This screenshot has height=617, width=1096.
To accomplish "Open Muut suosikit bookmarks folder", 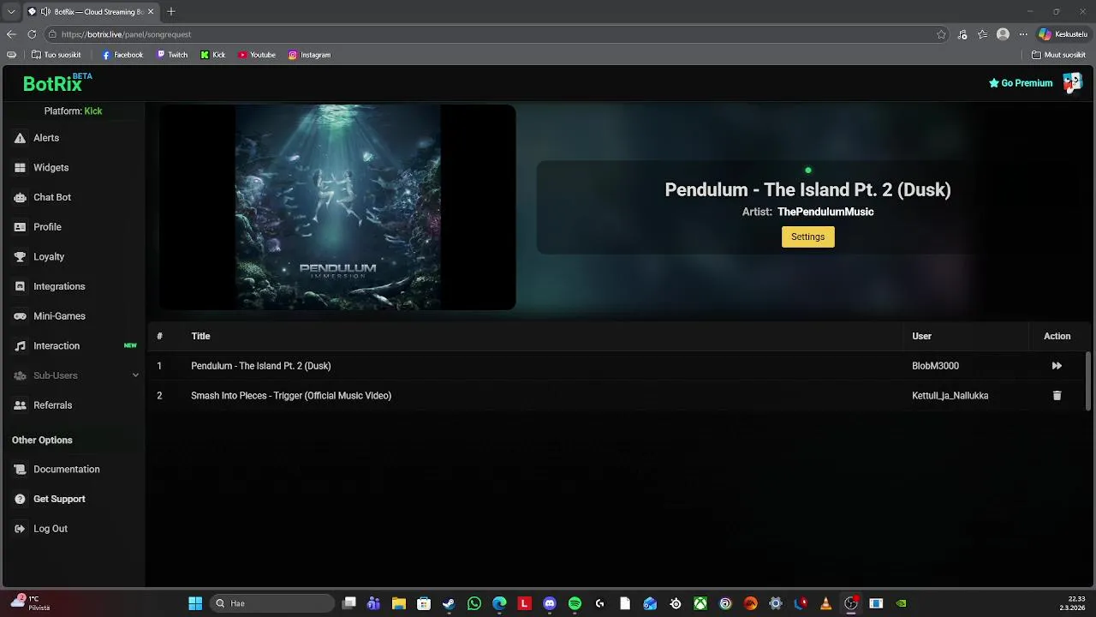I will coord(1059,55).
